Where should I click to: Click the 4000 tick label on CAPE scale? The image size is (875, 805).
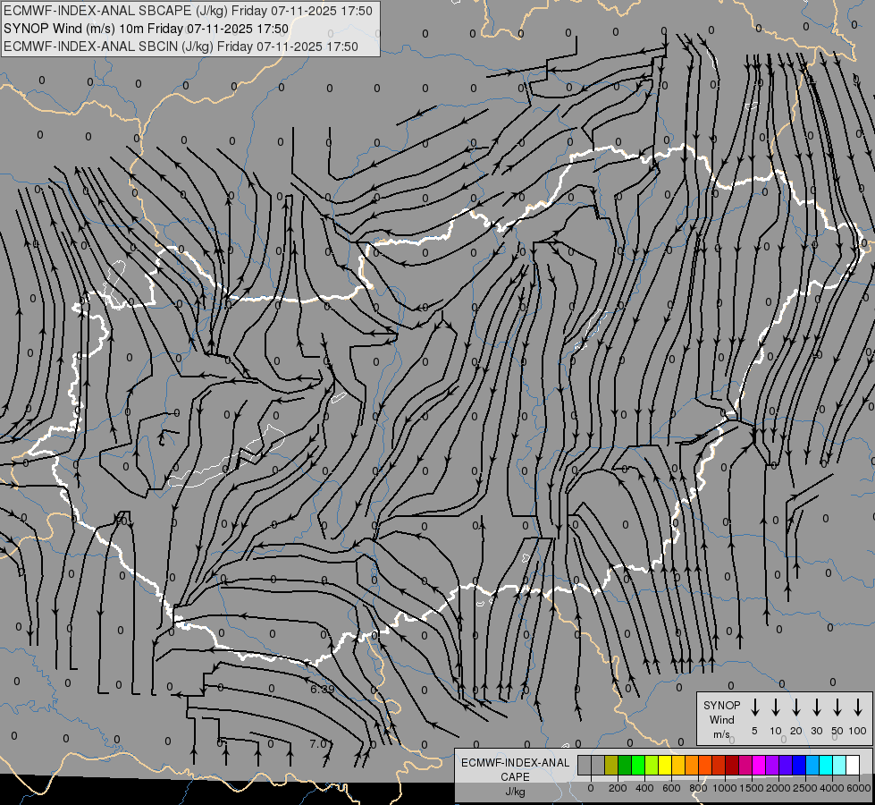(x=832, y=788)
